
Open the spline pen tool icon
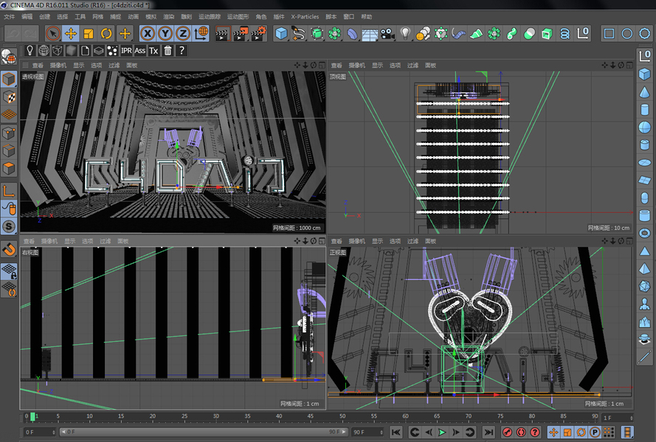pyautogui.click(x=299, y=33)
